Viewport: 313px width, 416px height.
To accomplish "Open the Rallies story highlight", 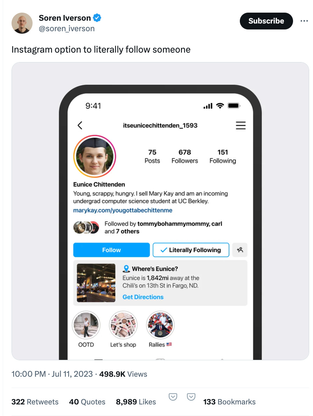I will [x=160, y=325].
